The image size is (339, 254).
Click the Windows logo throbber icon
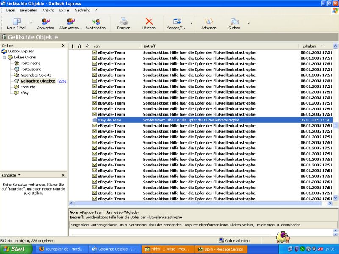coord(335,11)
